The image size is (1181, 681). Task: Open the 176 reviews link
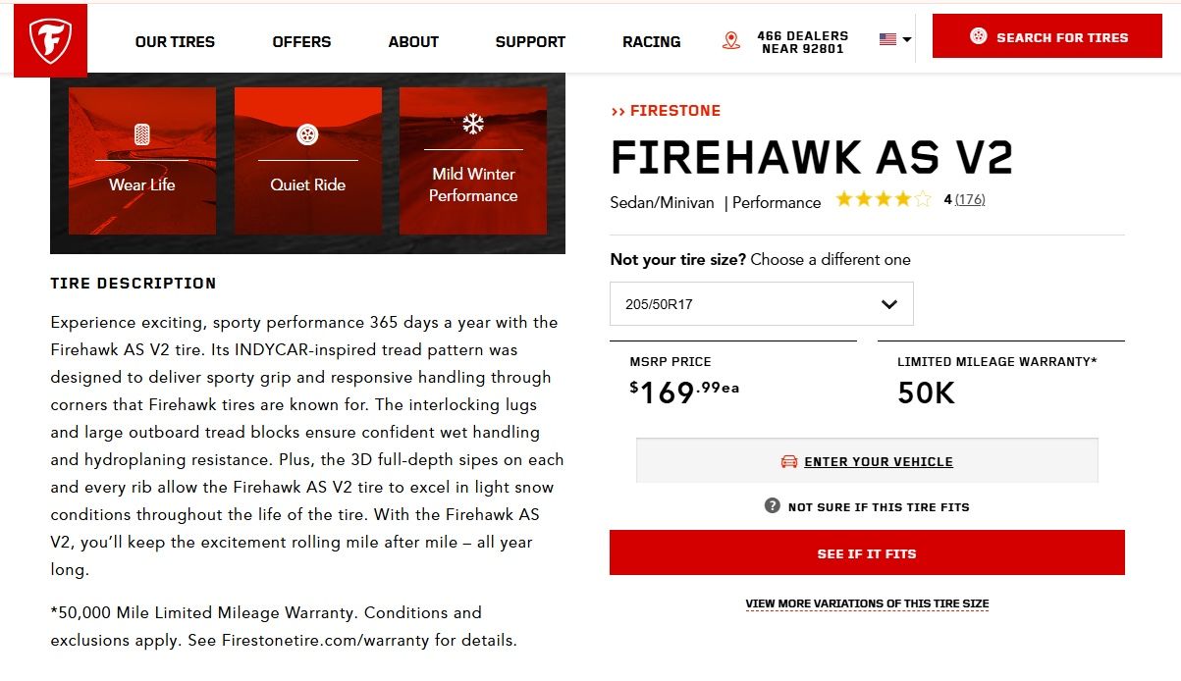pos(970,199)
